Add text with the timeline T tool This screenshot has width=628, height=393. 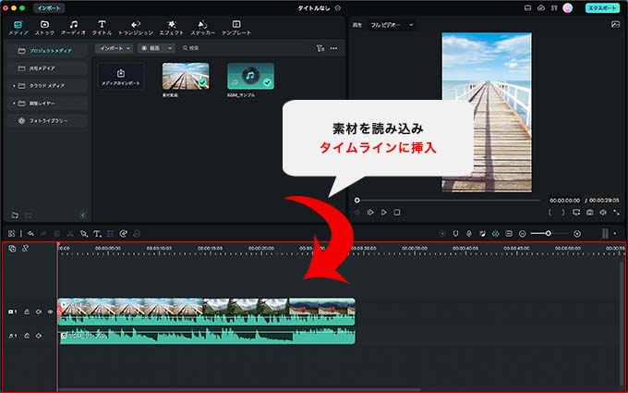97,234
